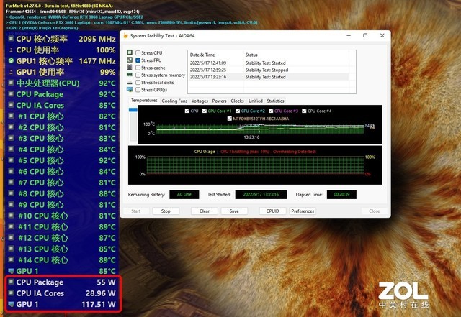Click the Stress FPU icon
Screen dimensions: 461x317
[130, 60]
